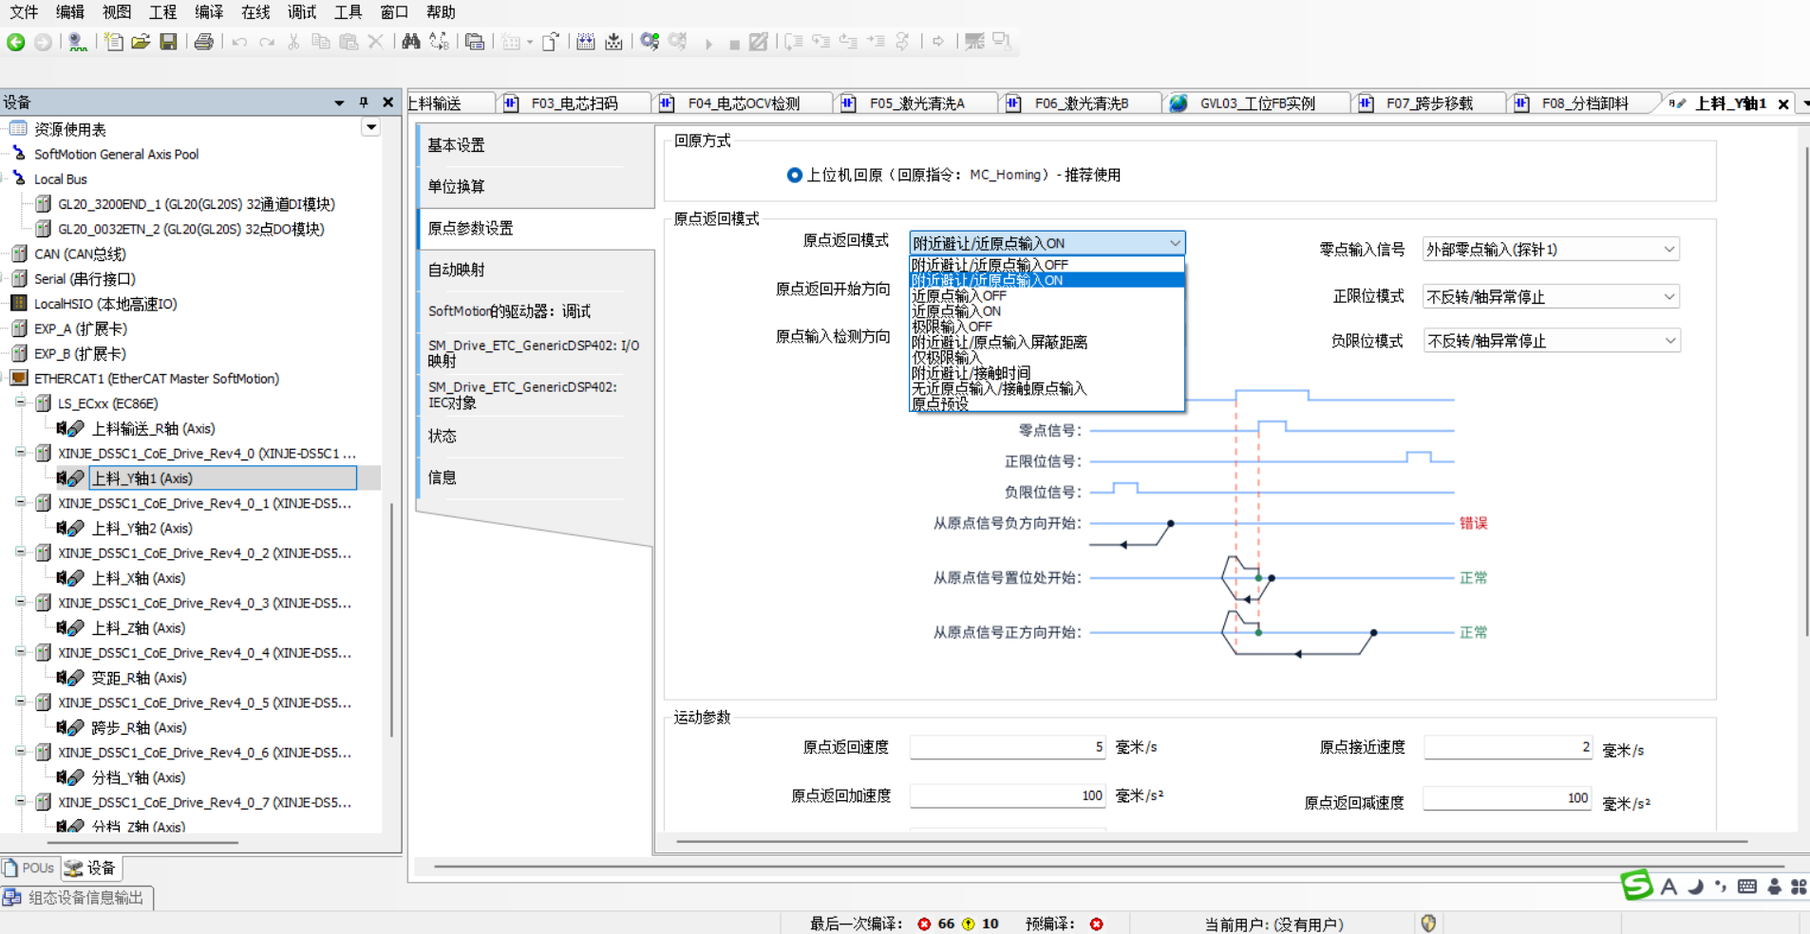Click the Print icon in toolbar
This screenshot has width=1810, height=934.
pos(203,42)
